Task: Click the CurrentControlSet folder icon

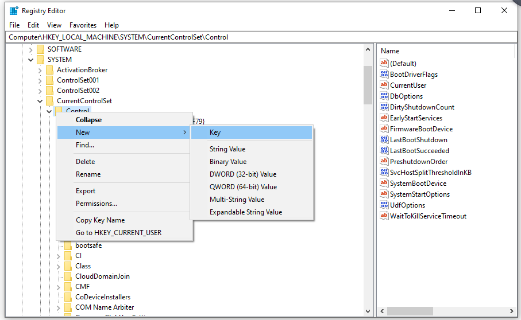Action: 49,100
